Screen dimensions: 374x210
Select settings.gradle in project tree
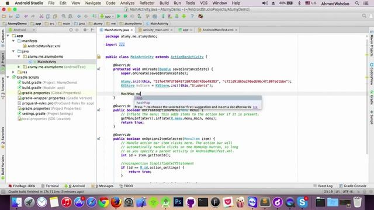(45, 114)
